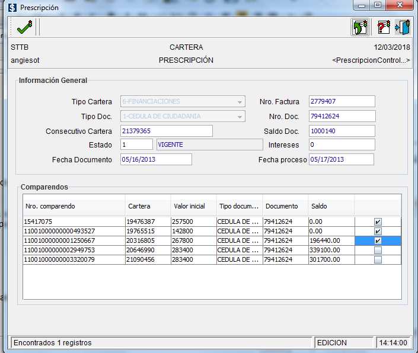The height and width of the screenshot is (353, 418).
Task: Sort by Nro. comparendo column header
Action: (74, 206)
